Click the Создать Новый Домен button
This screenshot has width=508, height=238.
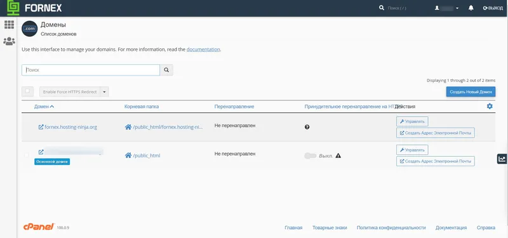click(x=471, y=91)
